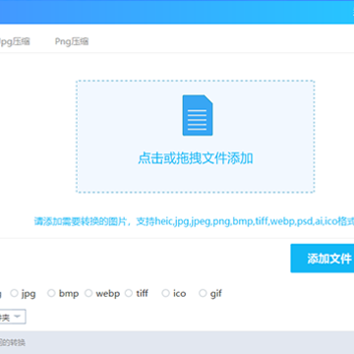Select the webp output format

pyautogui.click(x=88, y=293)
